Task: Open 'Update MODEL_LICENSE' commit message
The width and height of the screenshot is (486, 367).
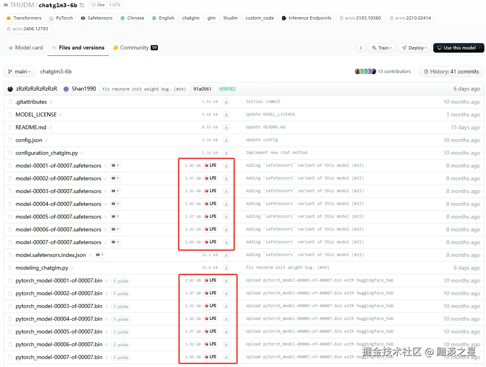Action: 271,114
